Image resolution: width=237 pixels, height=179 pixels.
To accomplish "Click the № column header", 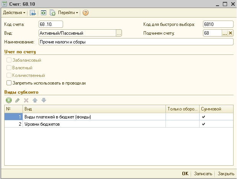I will click(14, 109).
